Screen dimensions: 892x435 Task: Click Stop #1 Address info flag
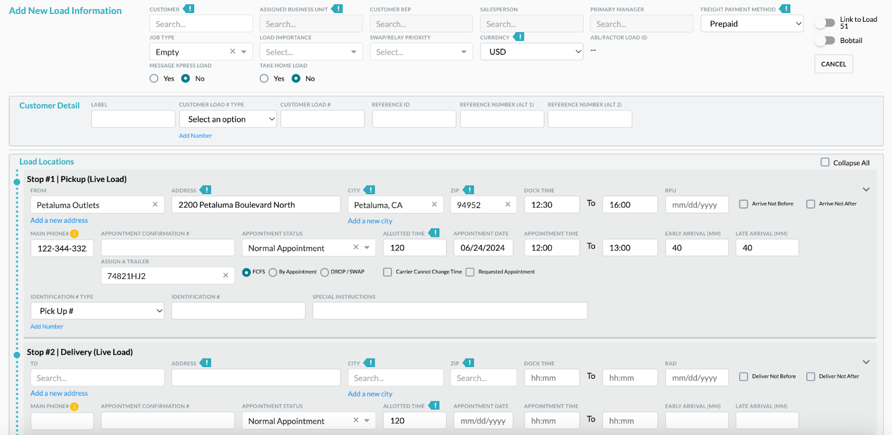(x=206, y=190)
